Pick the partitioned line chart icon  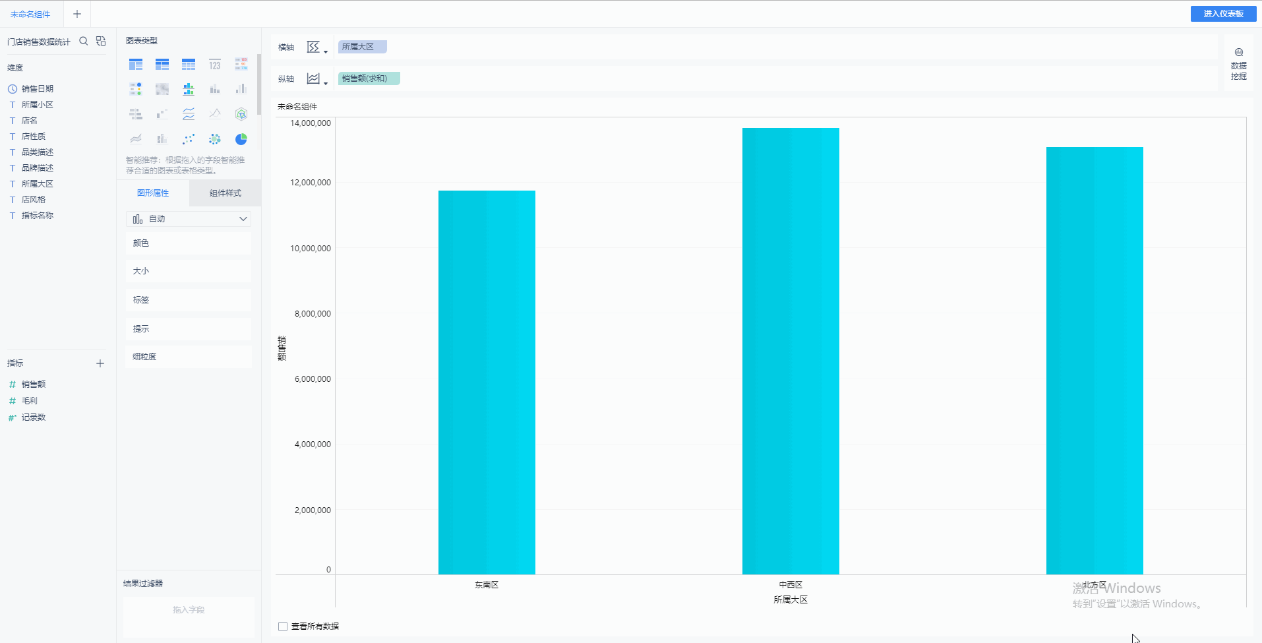tap(189, 114)
